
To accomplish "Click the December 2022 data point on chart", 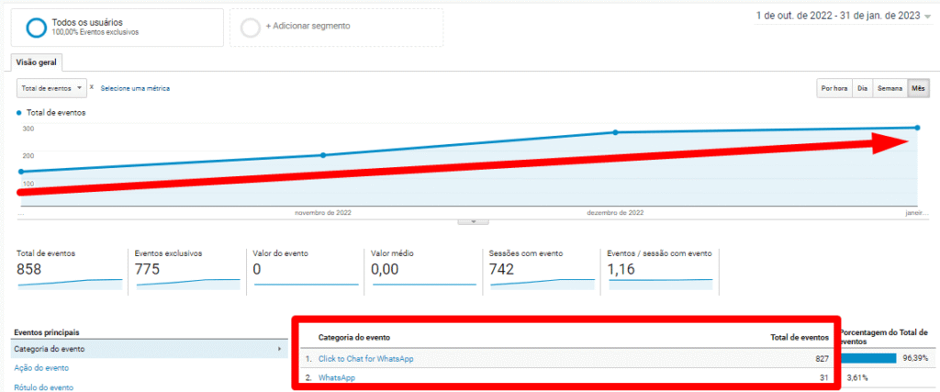I will pyautogui.click(x=616, y=132).
